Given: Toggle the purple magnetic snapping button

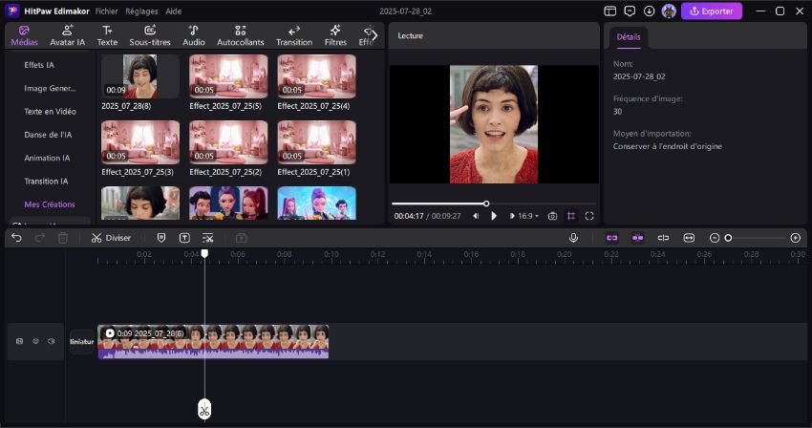Looking at the screenshot, I should pyautogui.click(x=637, y=238).
